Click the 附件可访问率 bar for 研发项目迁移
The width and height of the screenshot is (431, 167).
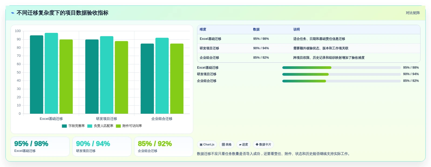tap(121, 77)
